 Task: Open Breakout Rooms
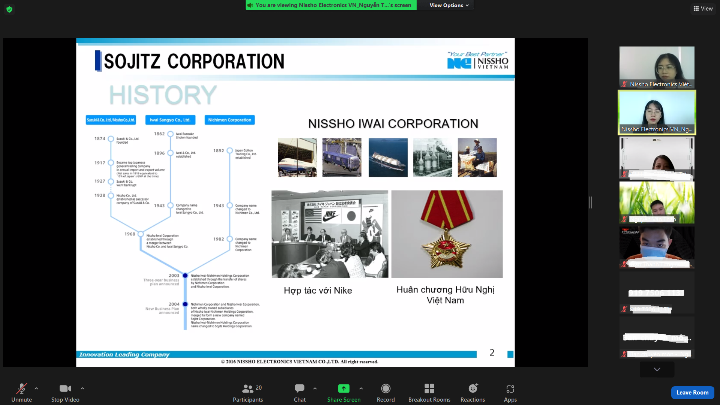point(429,393)
